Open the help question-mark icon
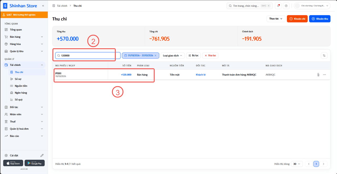This screenshot has width=337, height=174. tap(286, 6)
